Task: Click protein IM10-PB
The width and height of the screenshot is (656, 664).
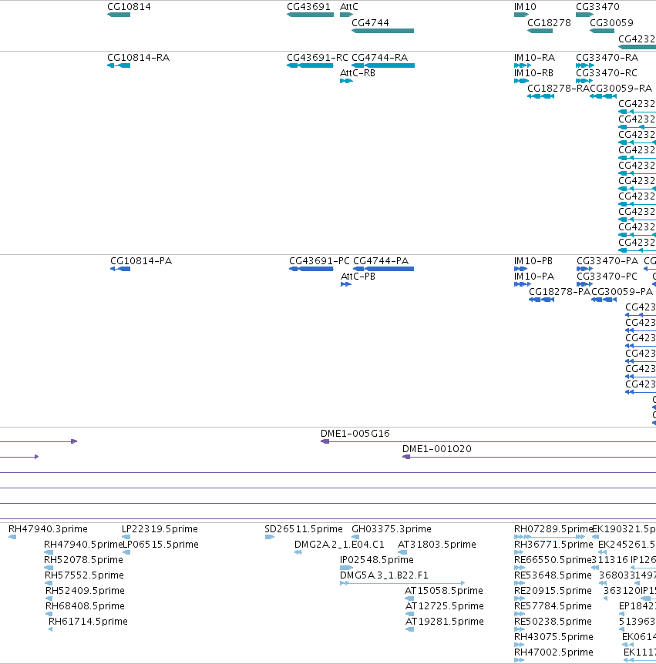Action: point(520,269)
